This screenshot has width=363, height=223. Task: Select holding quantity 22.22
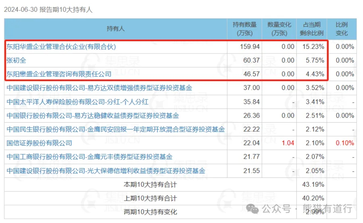tap(251, 129)
